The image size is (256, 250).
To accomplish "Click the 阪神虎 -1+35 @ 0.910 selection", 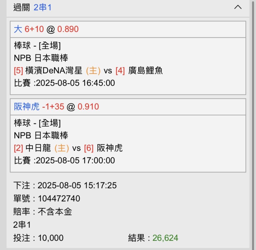I will click(x=56, y=107).
